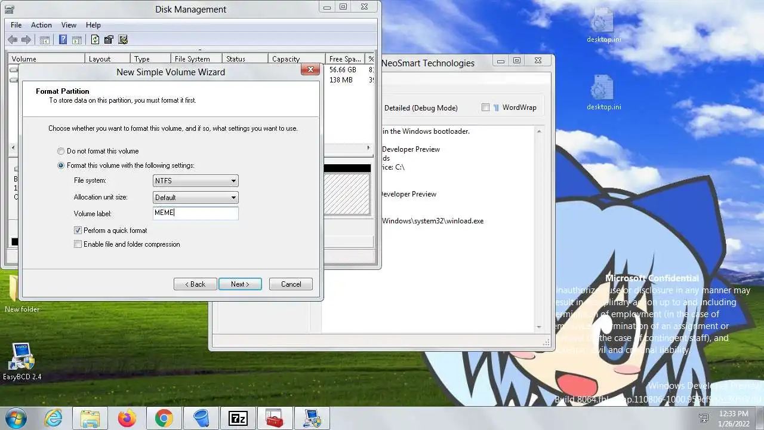The width and height of the screenshot is (764, 430).
Task: Sort by Status column header
Action: tap(245, 59)
